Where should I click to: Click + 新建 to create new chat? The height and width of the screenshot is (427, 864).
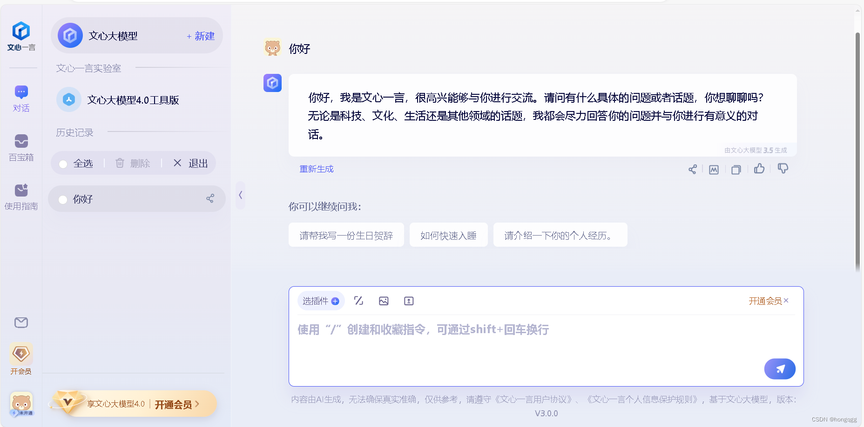pos(201,36)
